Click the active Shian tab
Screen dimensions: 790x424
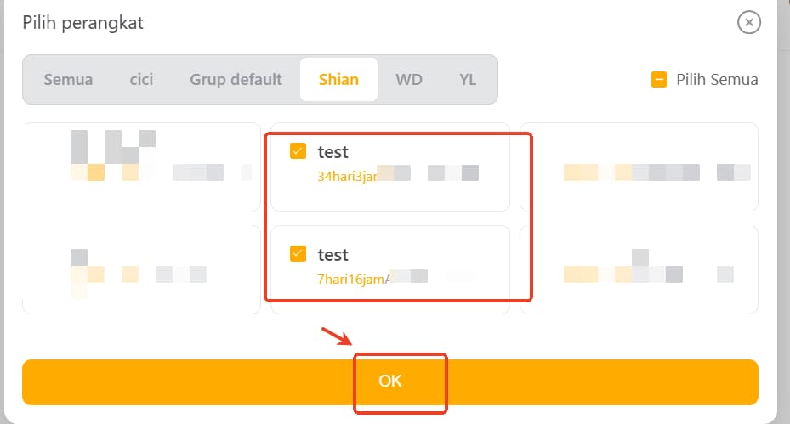(x=338, y=80)
